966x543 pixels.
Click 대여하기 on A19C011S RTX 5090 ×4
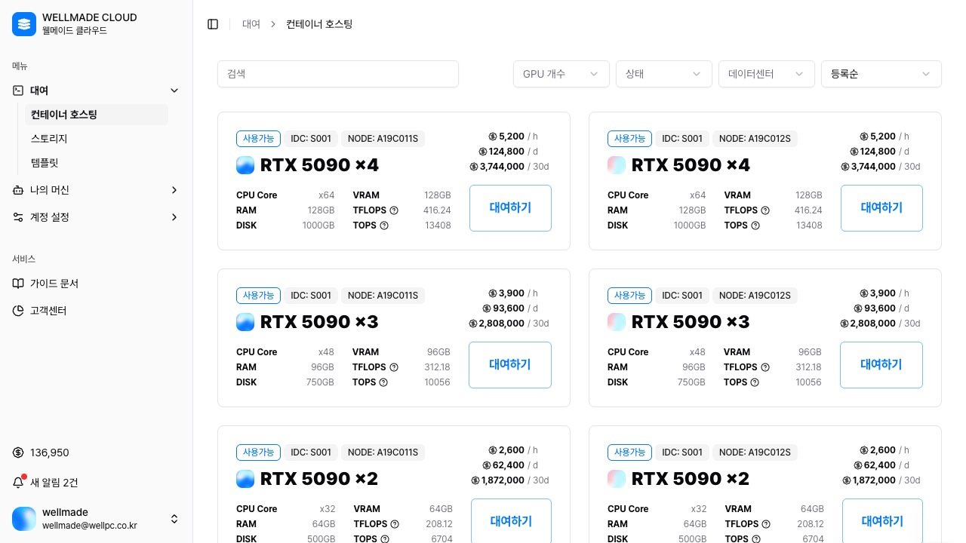pyautogui.click(x=510, y=208)
